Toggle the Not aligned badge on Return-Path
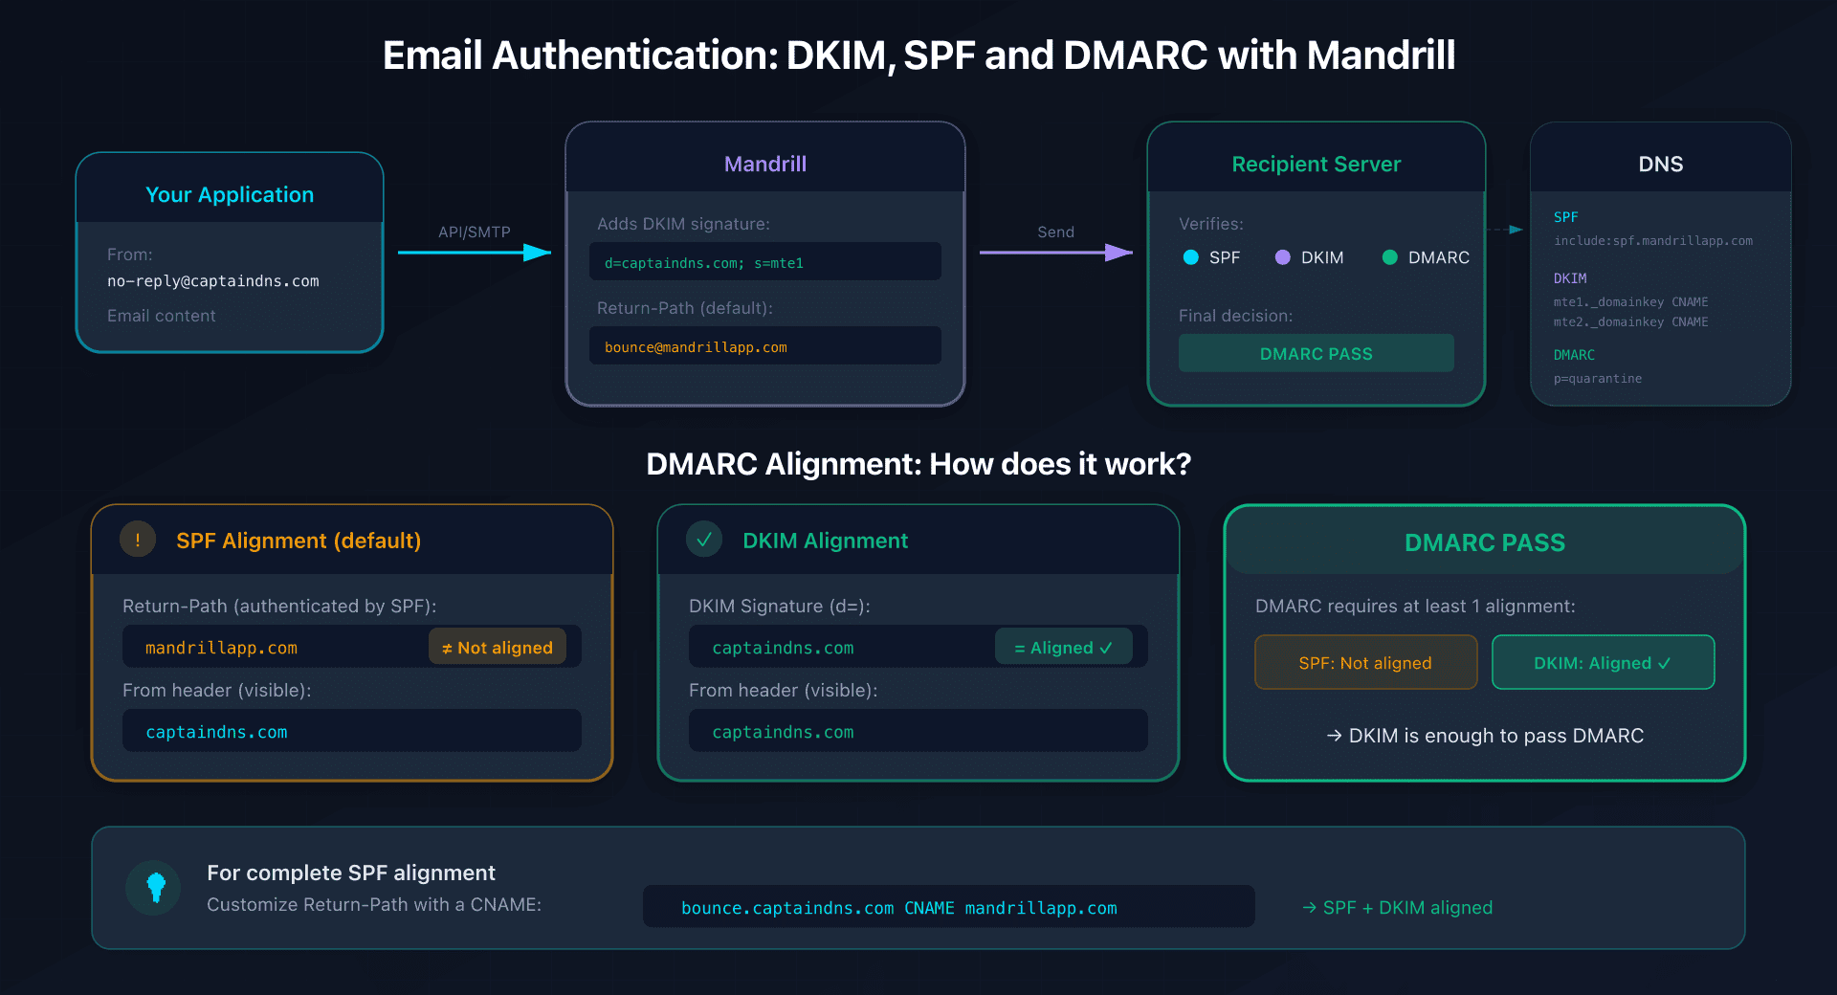Image resolution: width=1837 pixels, height=995 pixels. click(x=497, y=647)
